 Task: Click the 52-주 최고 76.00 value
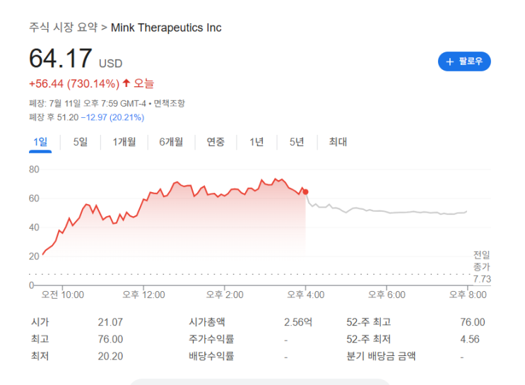point(472,321)
